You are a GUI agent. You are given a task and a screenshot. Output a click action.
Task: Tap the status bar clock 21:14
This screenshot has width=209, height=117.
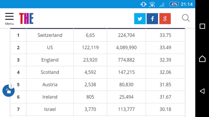tap(187, 4)
